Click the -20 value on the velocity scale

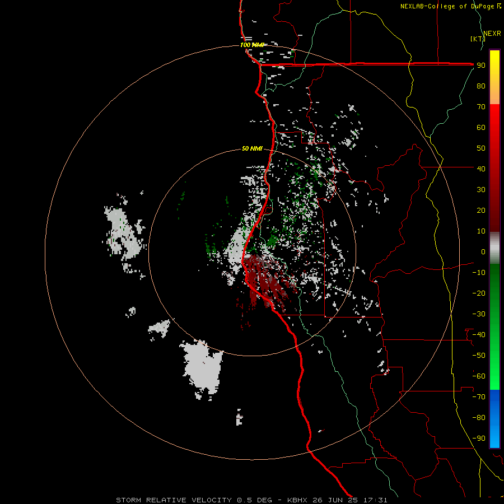pyautogui.click(x=479, y=293)
